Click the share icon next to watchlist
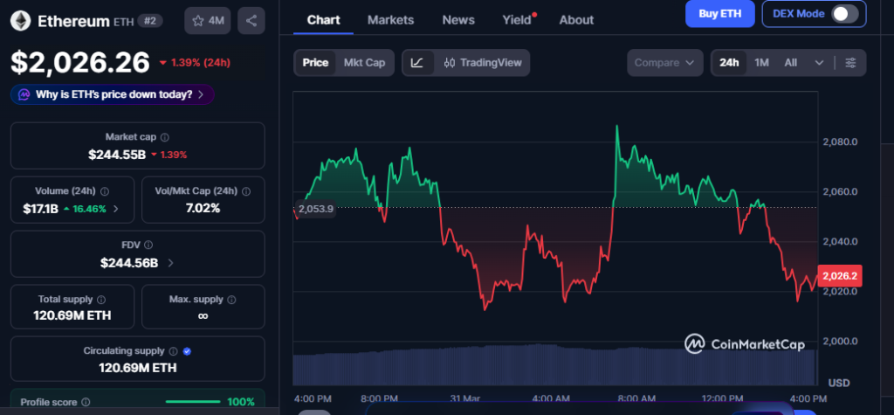The height and width of the screenshot is (415, 894). tap(251, 20)
